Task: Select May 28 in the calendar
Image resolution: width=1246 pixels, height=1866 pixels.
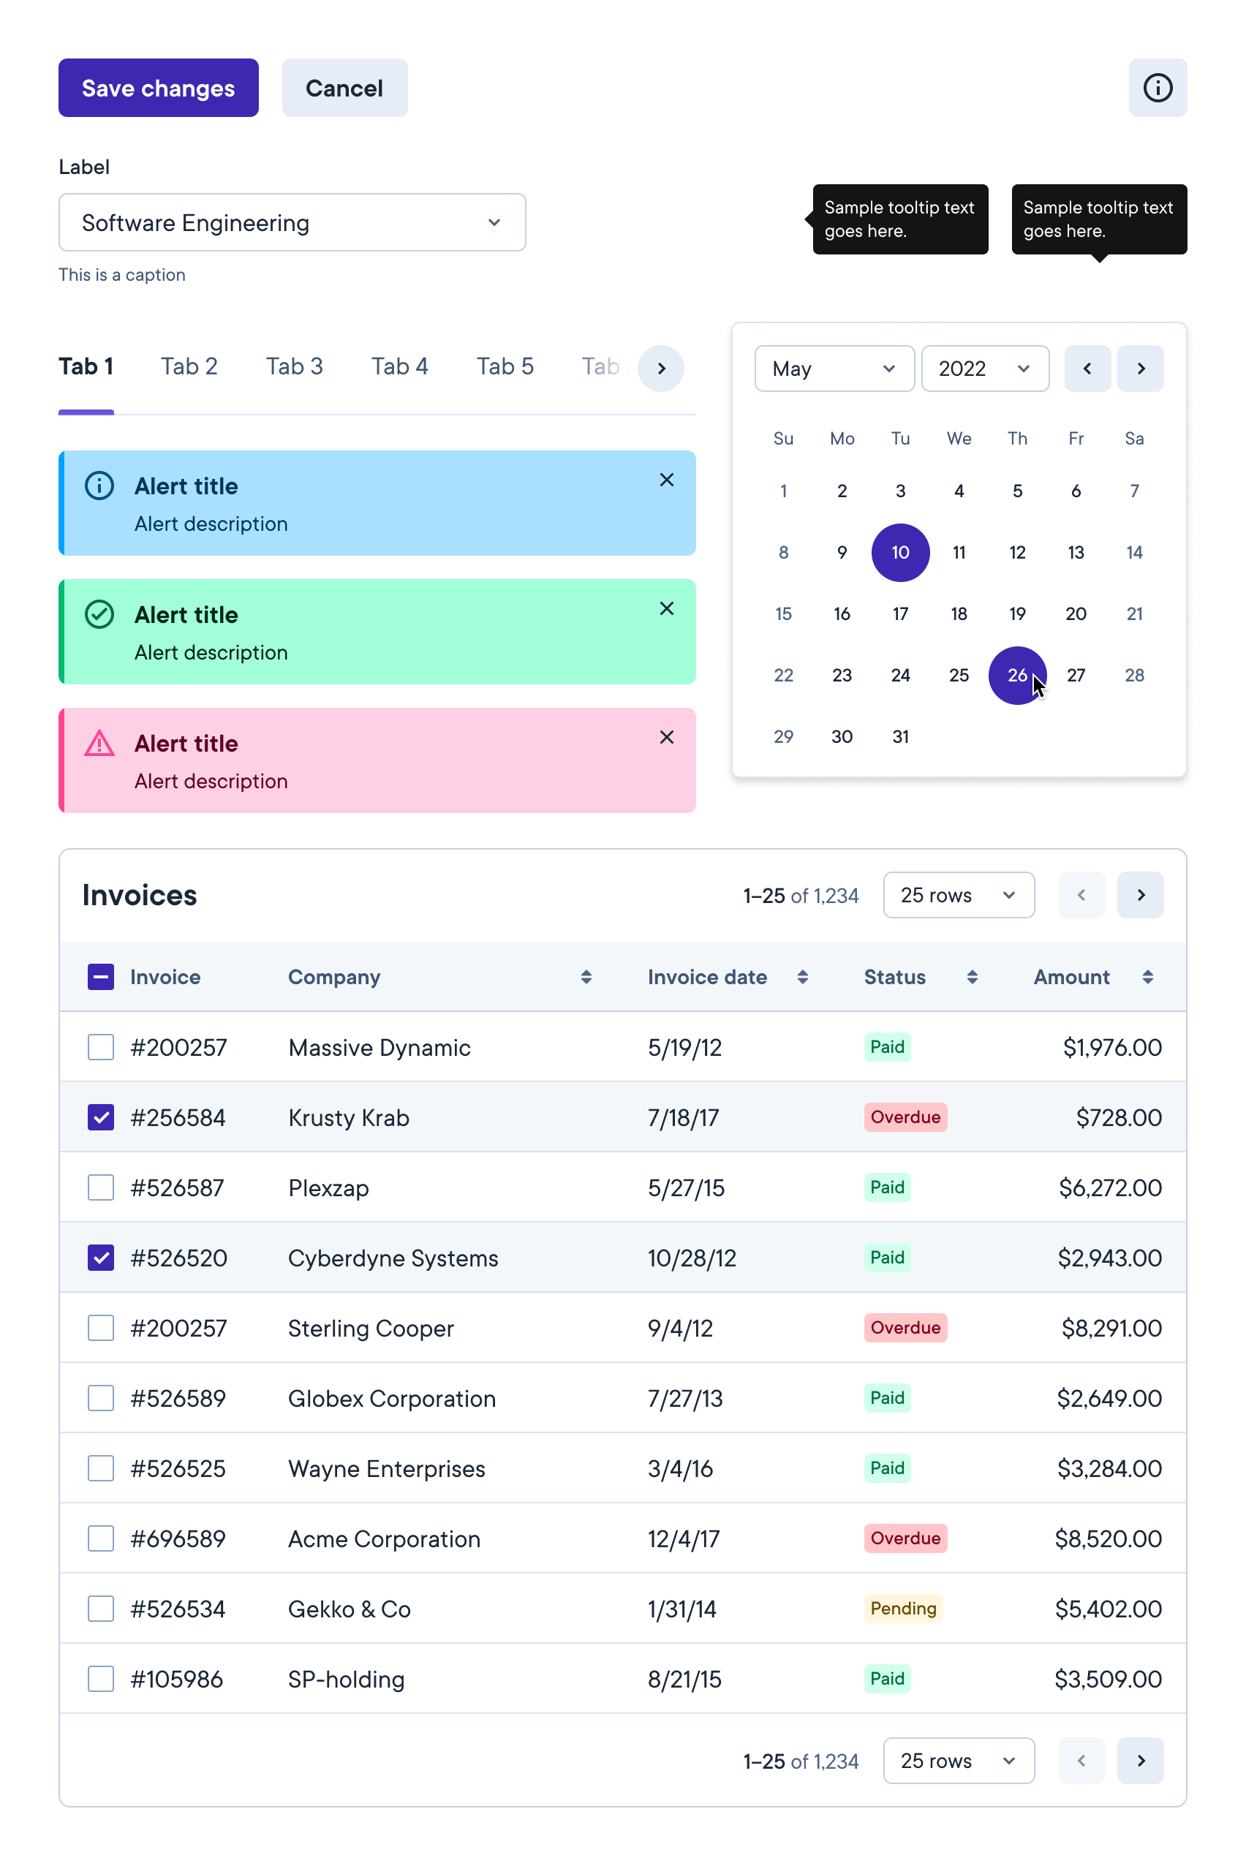Action: pos(1134,675)
